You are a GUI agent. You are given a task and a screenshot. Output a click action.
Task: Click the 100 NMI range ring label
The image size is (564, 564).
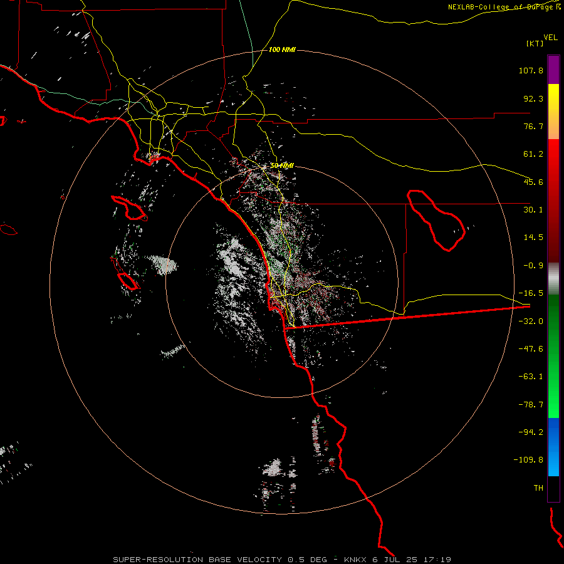pyautogui.click(x=282, y=50)
